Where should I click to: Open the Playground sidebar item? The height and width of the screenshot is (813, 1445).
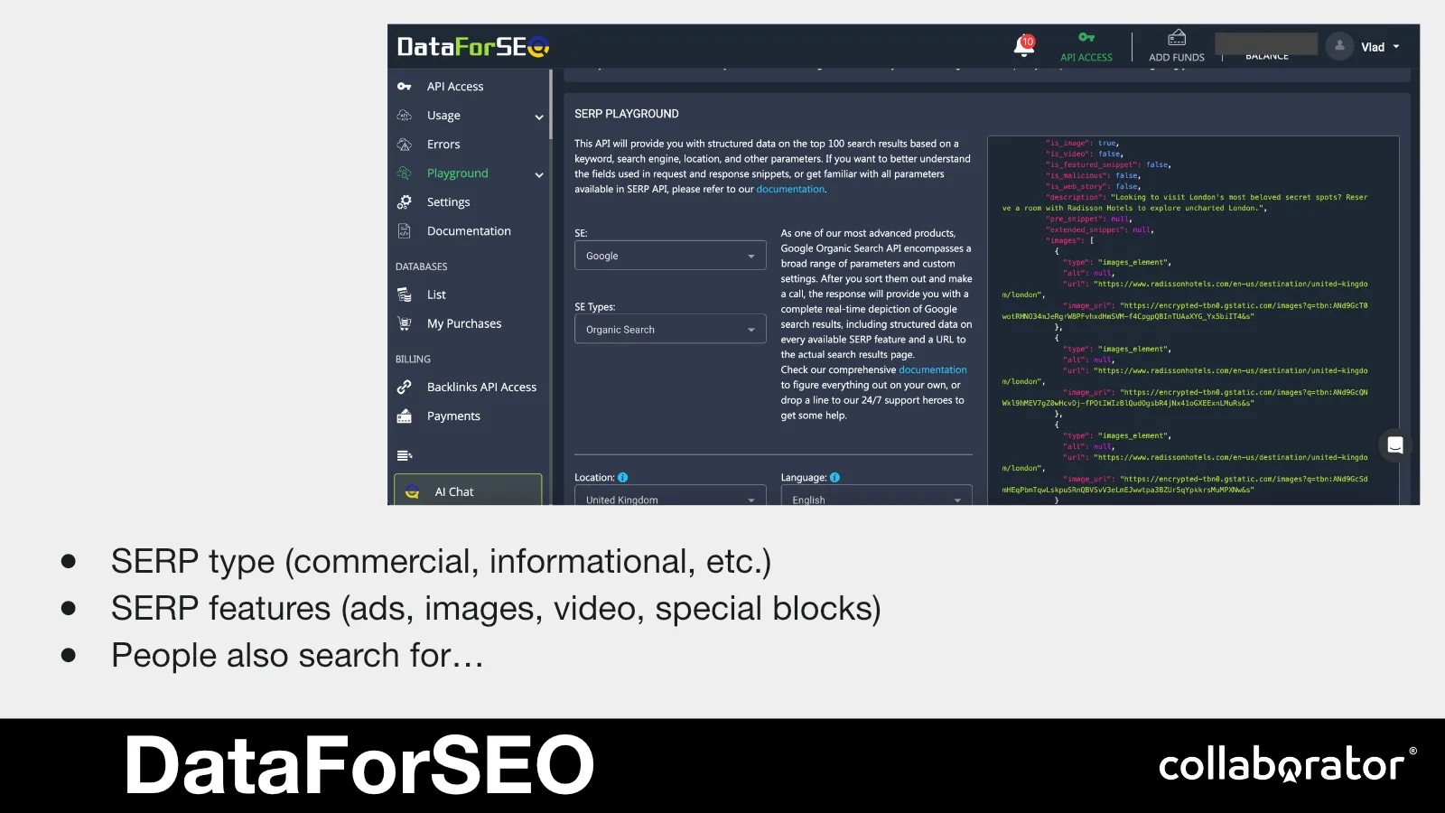click(x=458, y=173)
